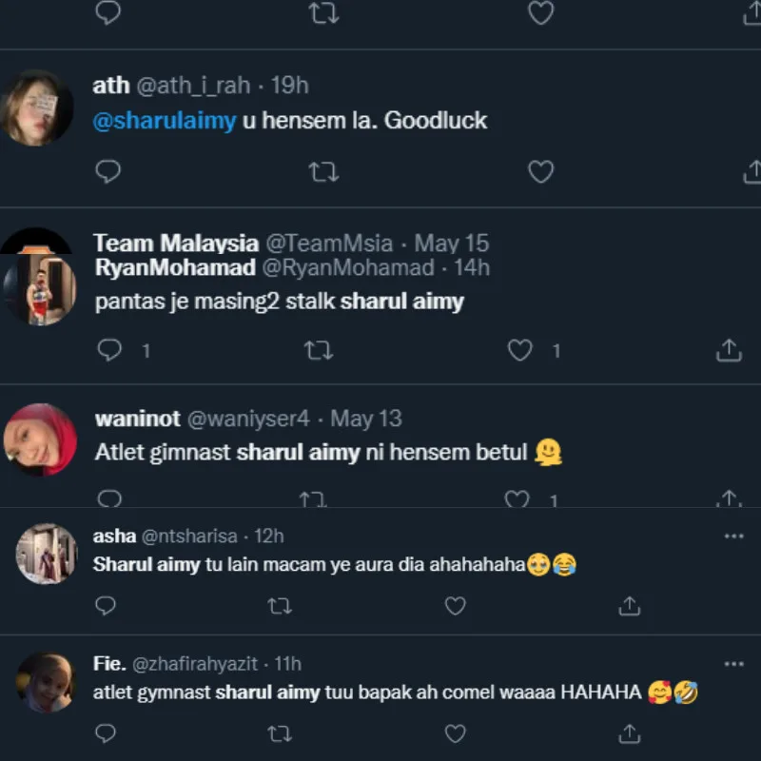Like ath's tweet with the heart
Image resolution: width=761 pixels, height=761 pixels.
point(540,171)
